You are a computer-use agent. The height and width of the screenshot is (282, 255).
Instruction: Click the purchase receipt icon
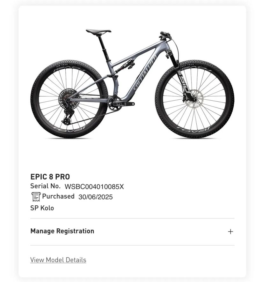click(x=35, y=196)
